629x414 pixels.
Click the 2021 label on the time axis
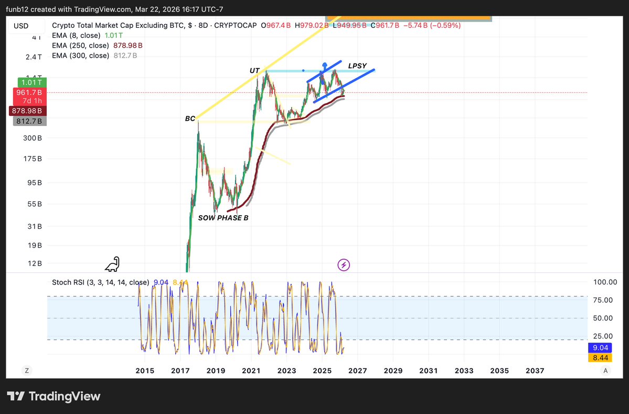pyautogui.click(x=251, y=370)
